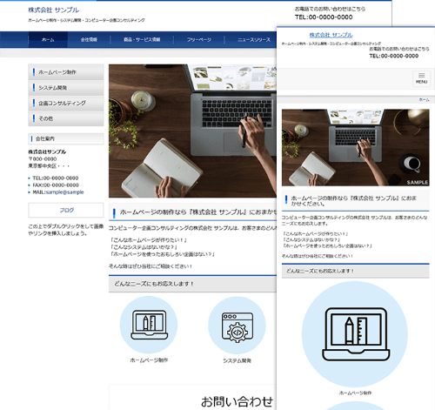Click the ホーム breadcrumb in mobile view
Screen dimensions: 435x410
424,99
